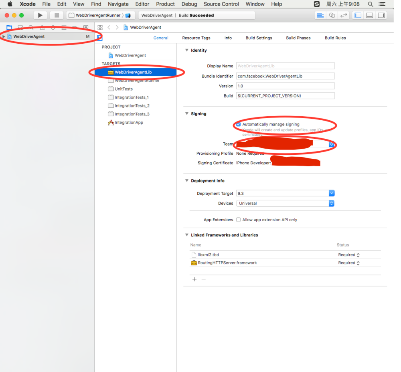Open the Navigate menu

[118, 4]
